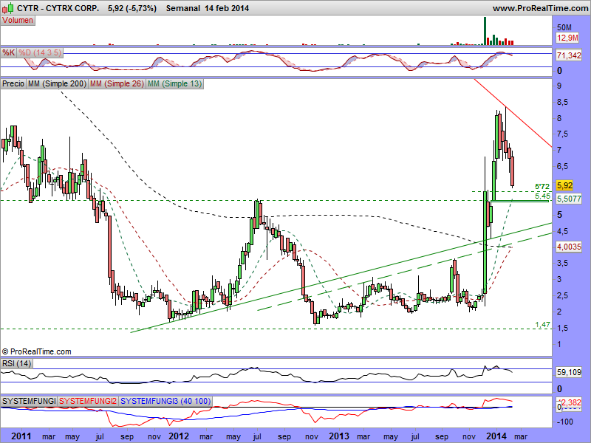Viewport: 591px width, 443px height.
Task: Click the current price tag 5,92
Action: point(564,185)
